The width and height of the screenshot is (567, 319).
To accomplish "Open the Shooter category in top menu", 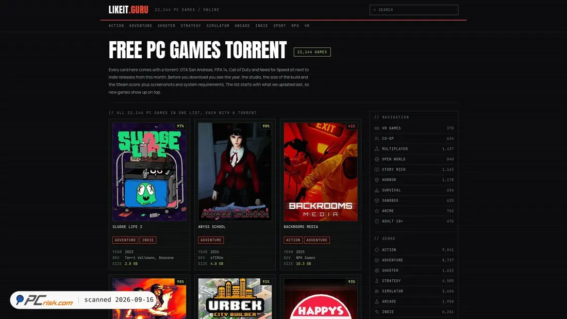I will [x=166, y=26].
